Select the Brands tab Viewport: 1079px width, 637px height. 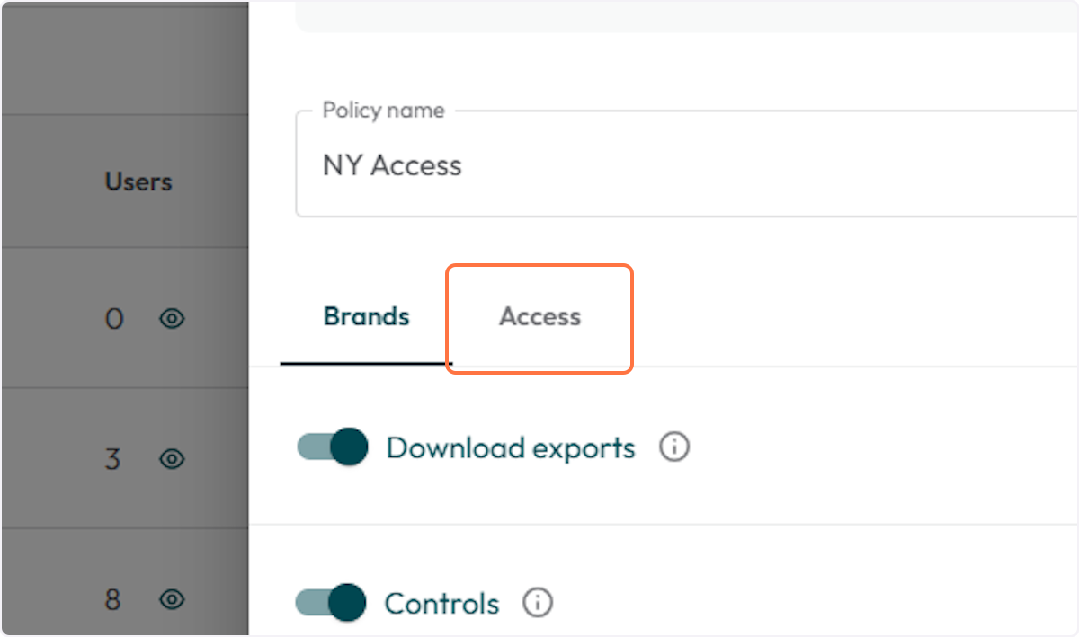point(366,317)
